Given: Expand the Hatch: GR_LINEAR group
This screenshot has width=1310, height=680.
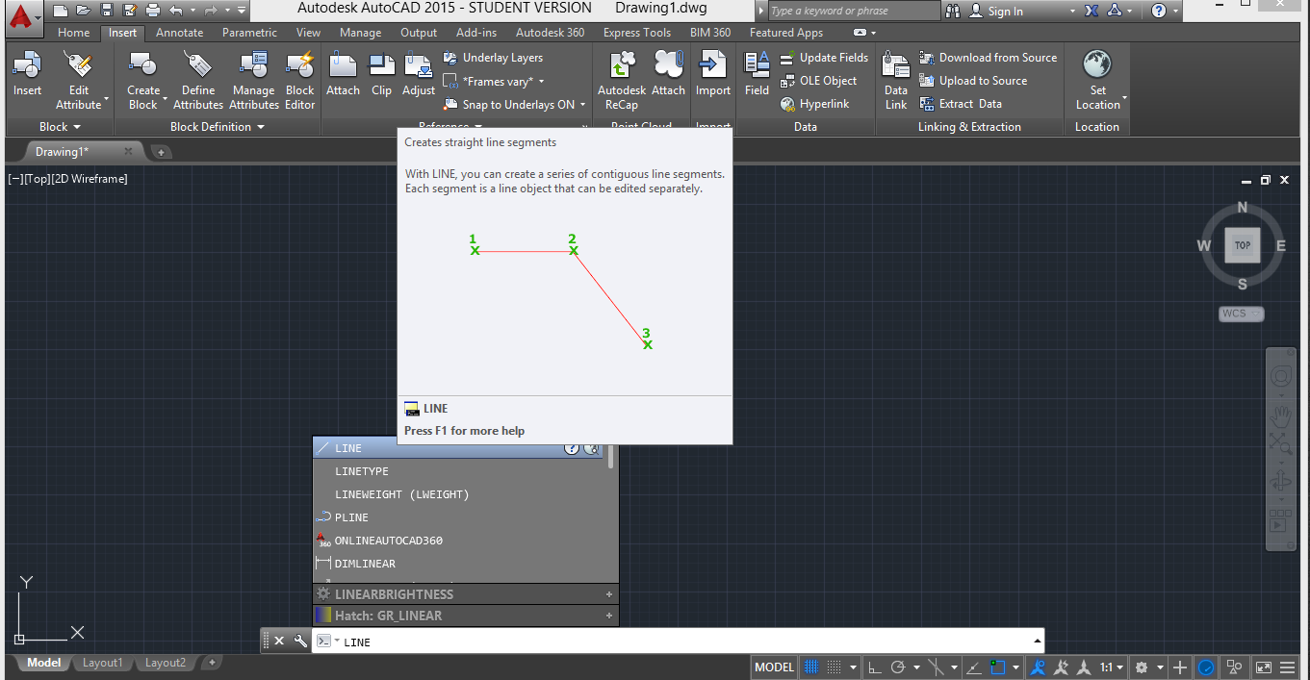Looking at the screenshot, I should tap(609, 616).
